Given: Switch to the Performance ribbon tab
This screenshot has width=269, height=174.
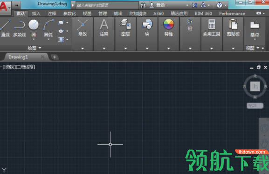Looking at the screenshot, I should (x=232, y=14).
